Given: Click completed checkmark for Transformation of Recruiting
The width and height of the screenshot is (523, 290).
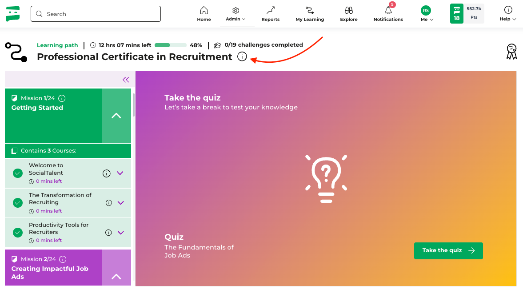Looking at the screenshot, I should click(18, 203).
